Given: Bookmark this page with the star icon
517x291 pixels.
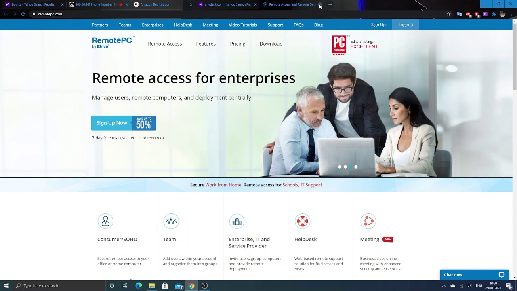Looking at the screenshot, I should [x=448, y=14].
